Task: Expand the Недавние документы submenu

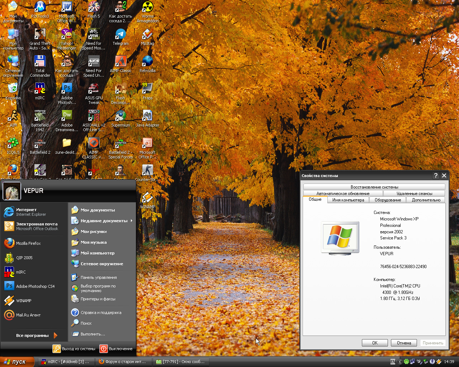Action: pos(104,221)
